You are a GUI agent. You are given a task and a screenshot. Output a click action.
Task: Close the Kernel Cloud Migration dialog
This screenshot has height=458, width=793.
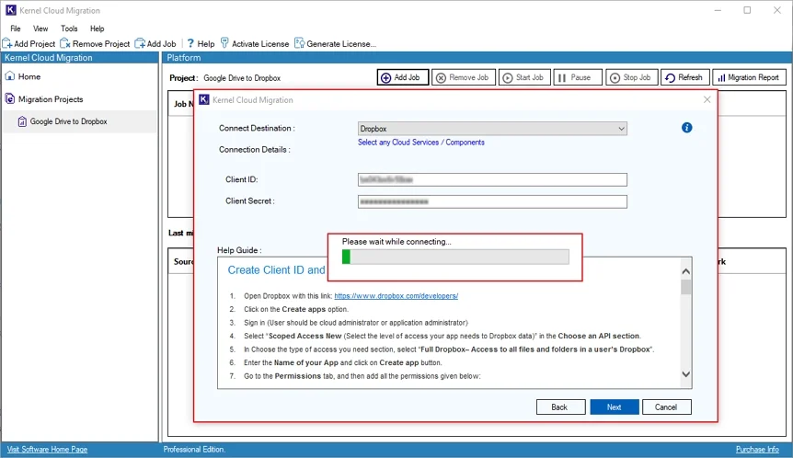[x=707, y=99]
